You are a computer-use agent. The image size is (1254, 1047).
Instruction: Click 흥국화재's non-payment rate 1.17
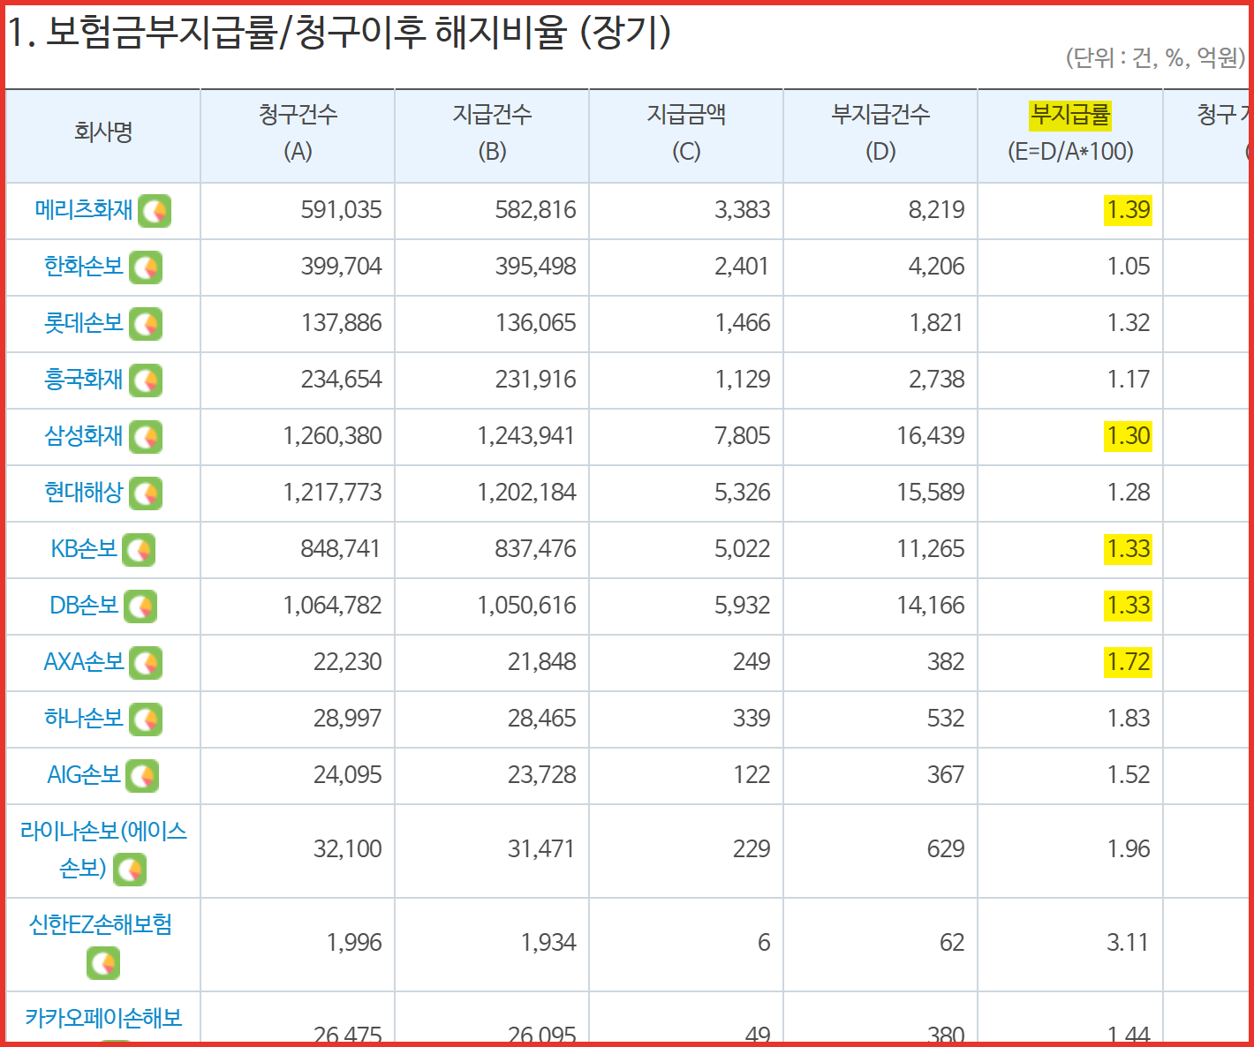click(x=1129, y=380)
